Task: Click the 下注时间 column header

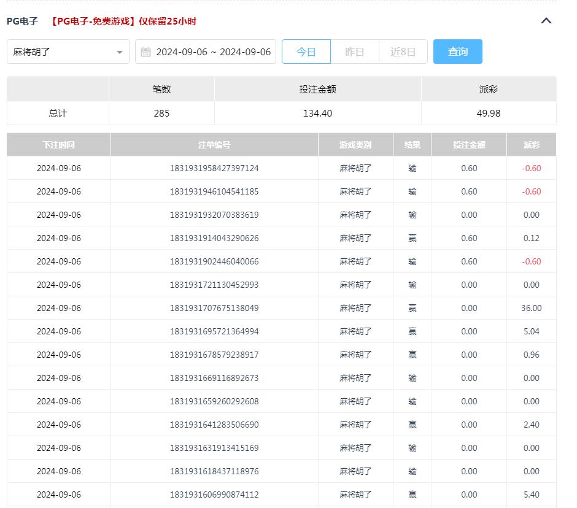Action: click(x=59, y=145)
